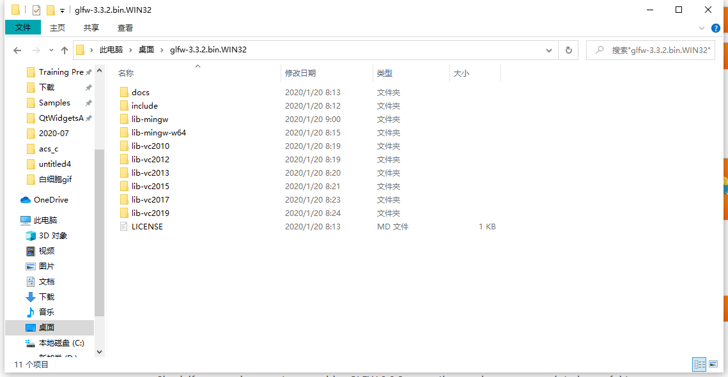The image size is (728, 377).
Task: Open 下载 under 此电脑 in sidebar
Action: coord(40,297)
